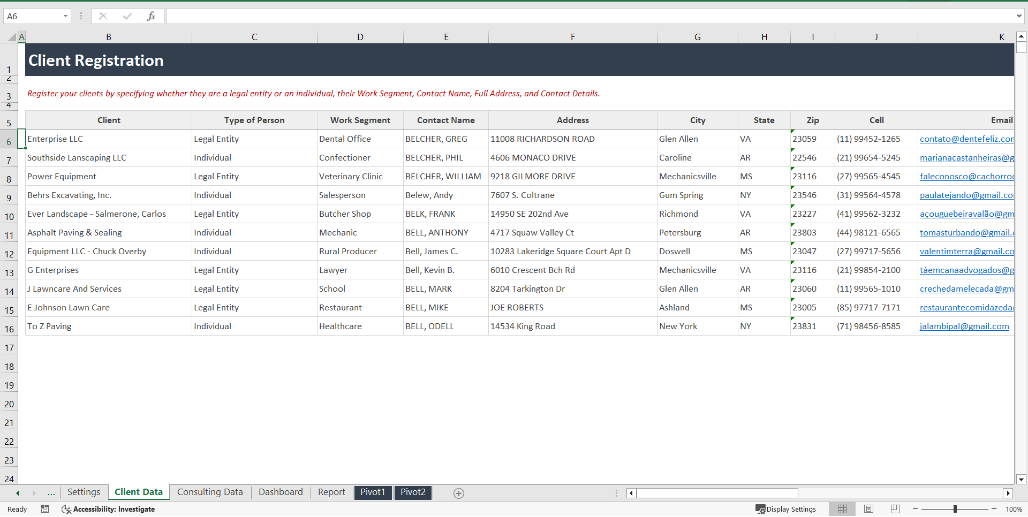
Task: Click the Cancel X icon in formula bar
Action: coord(103,16)
